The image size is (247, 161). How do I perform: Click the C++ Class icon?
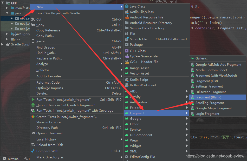127,51
